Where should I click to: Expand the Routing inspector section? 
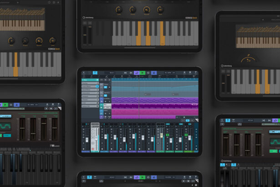click(90, 83)
